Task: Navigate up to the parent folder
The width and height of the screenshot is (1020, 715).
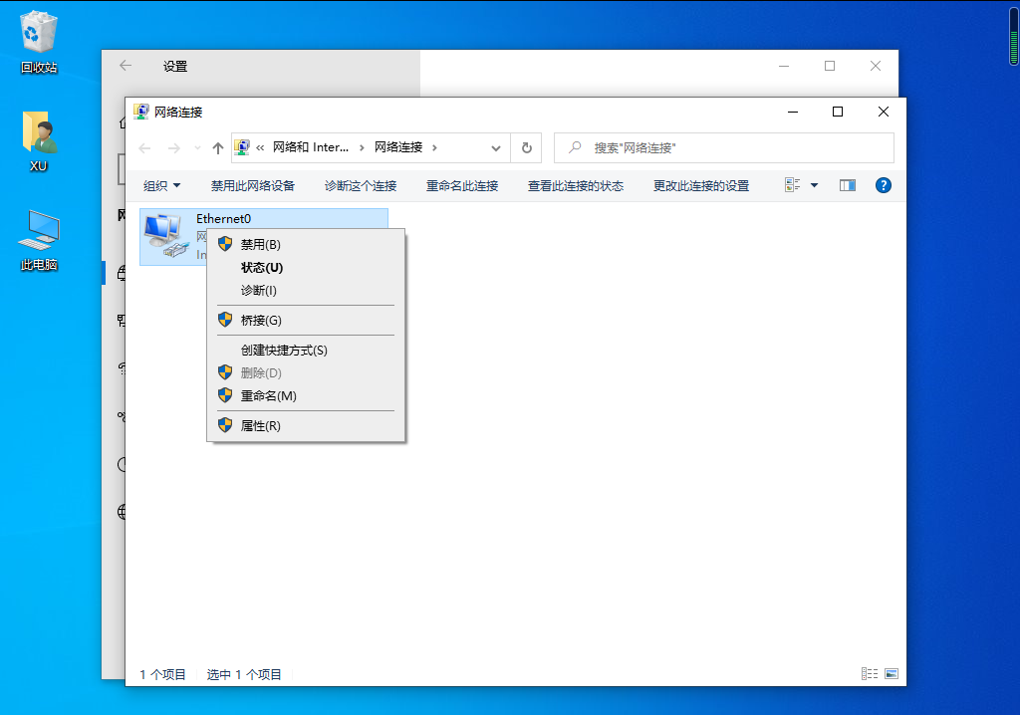Action: [x=217, y=147]
